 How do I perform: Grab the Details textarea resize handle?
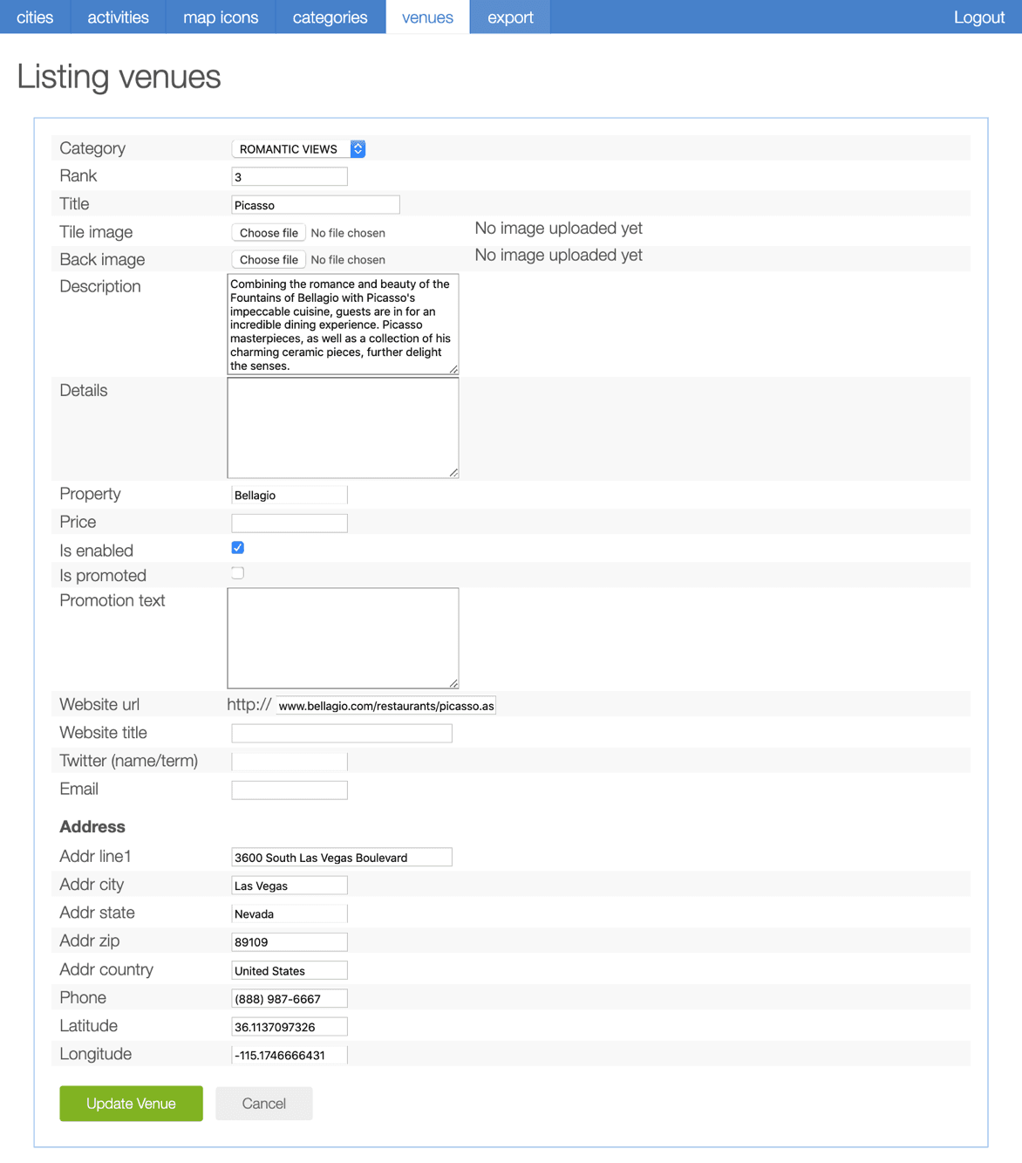(x=453, y=473)
